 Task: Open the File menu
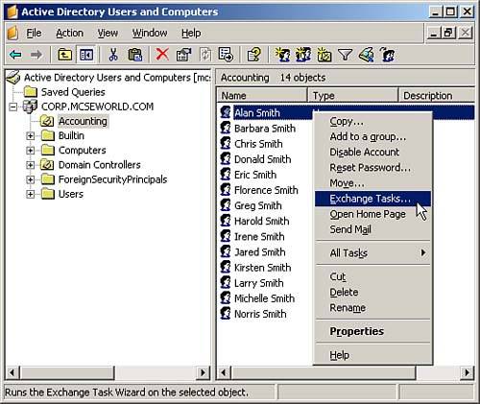(34, 33)
